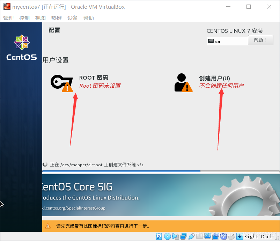The image size is (280, 241).
Task: Click the 'Root 密码未设置' warning text
Action: pyautogui.click(x=100, y=86)
